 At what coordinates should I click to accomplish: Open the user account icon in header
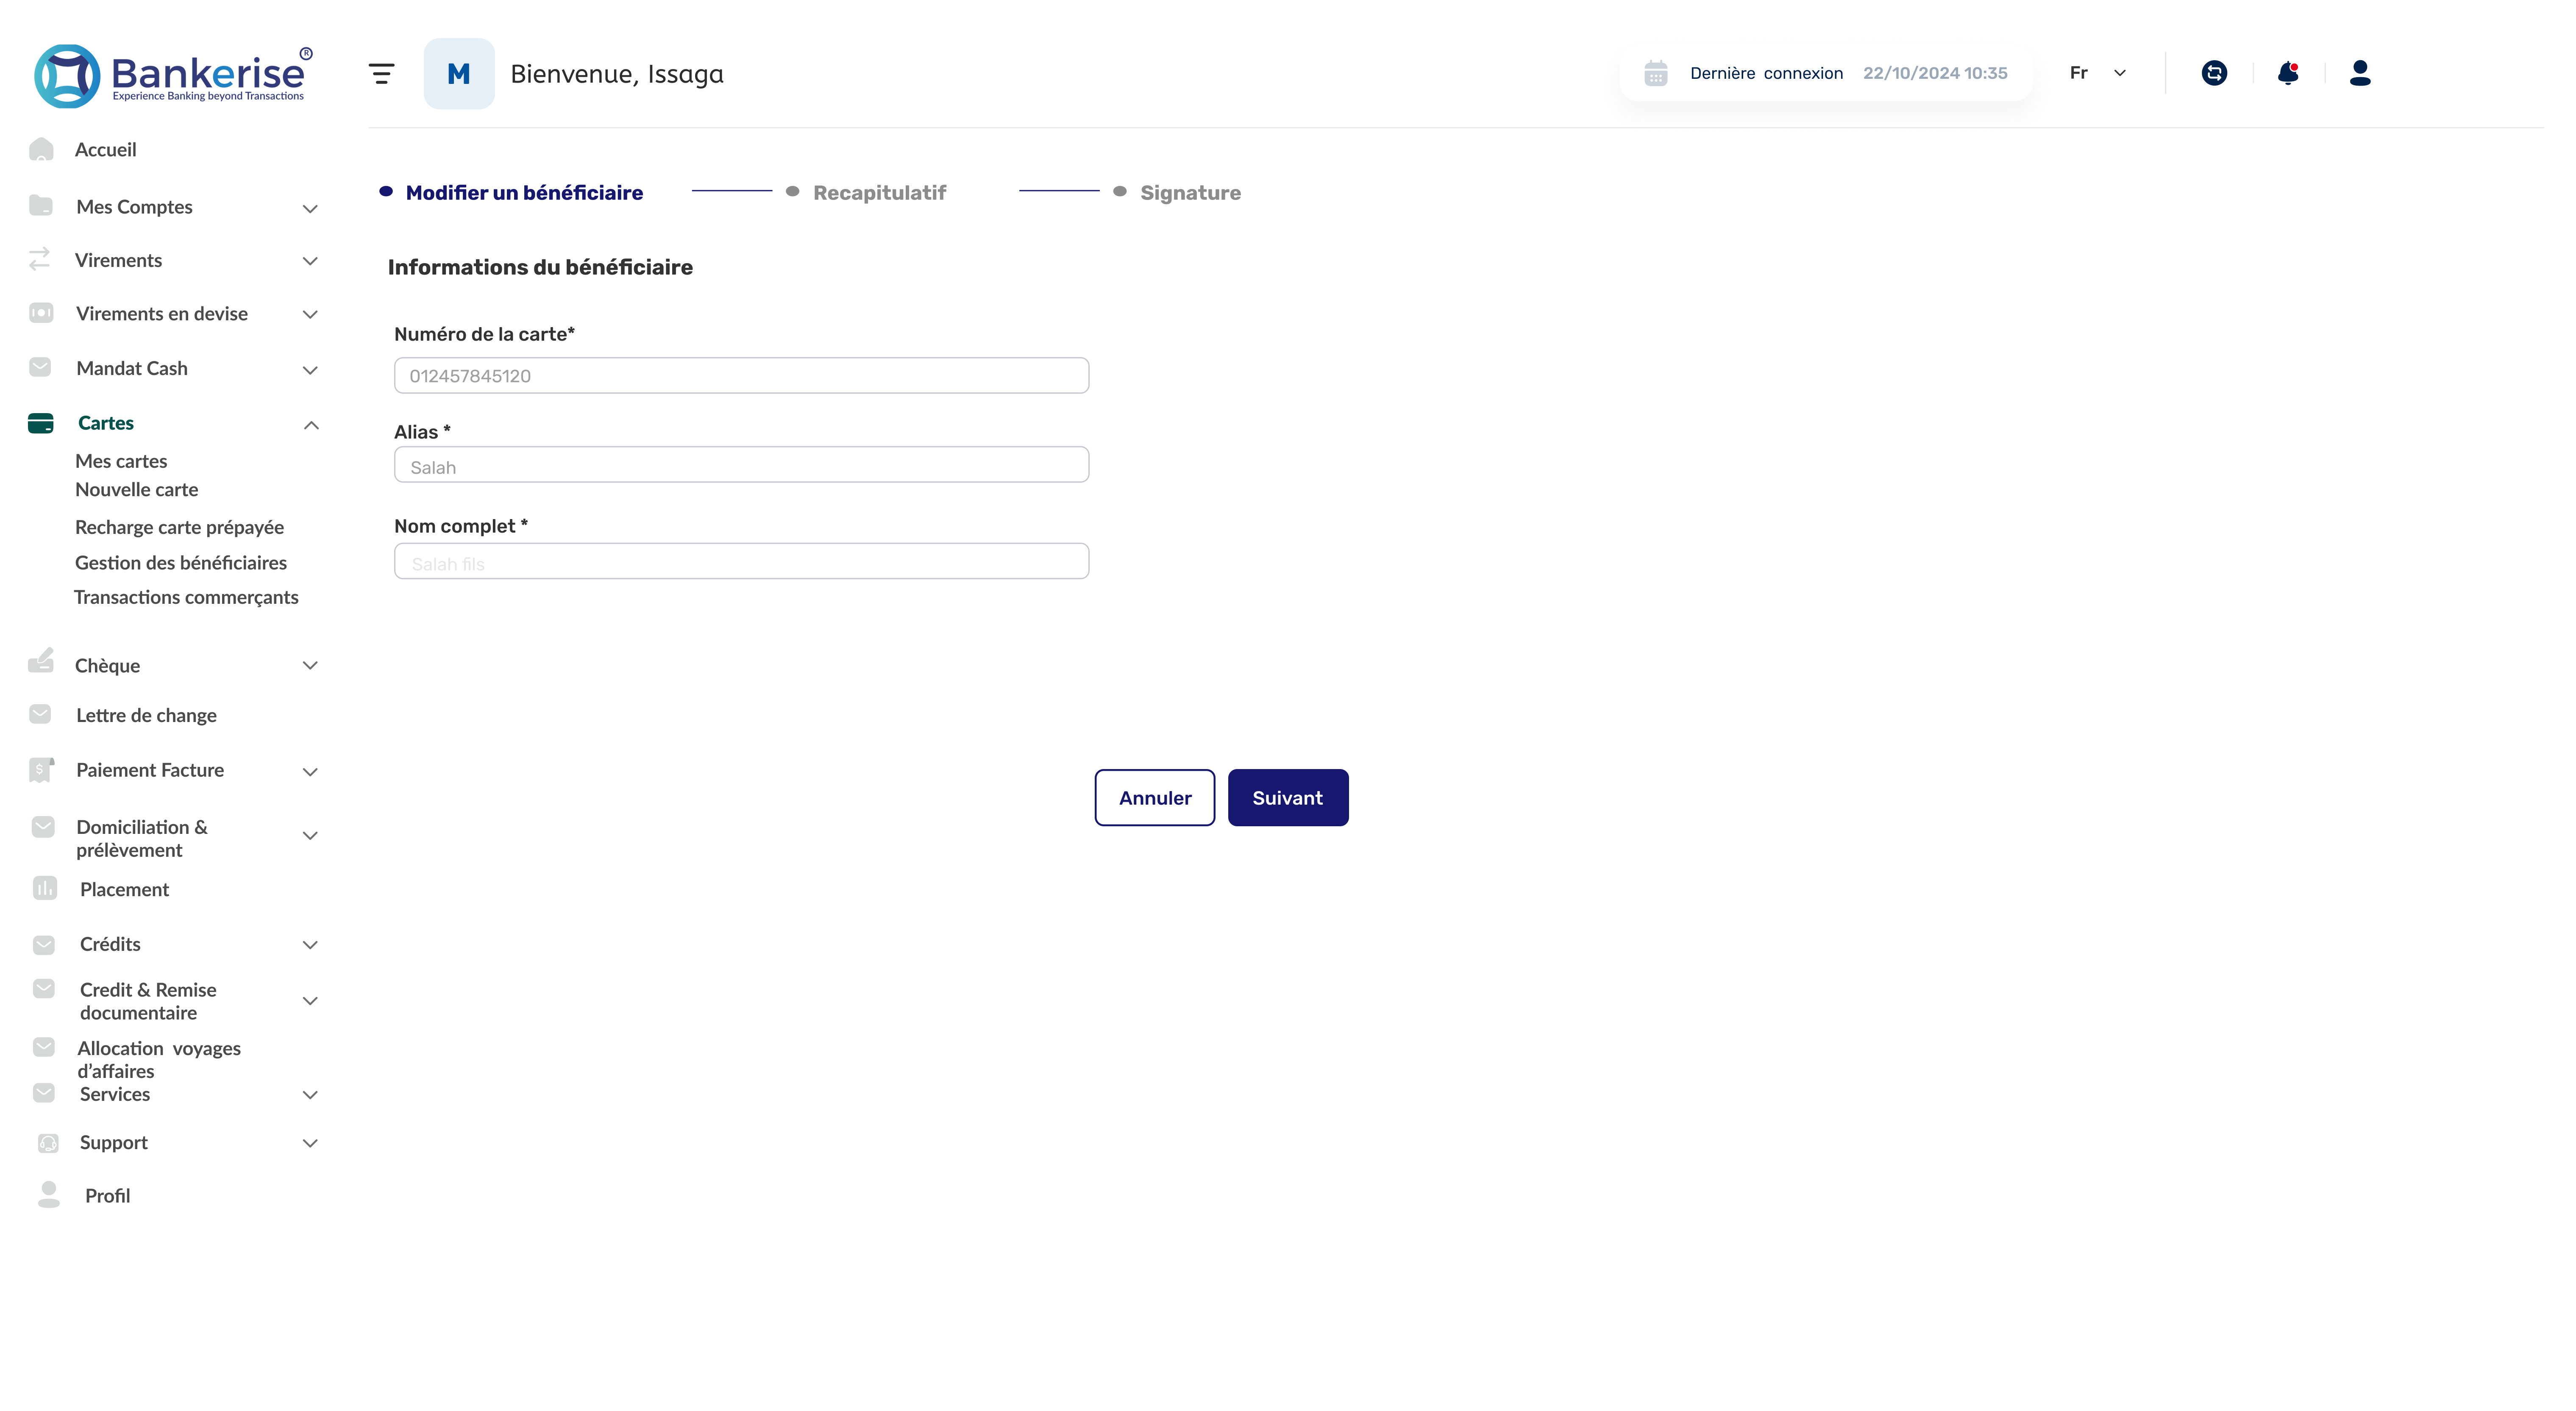(2360, 73)
